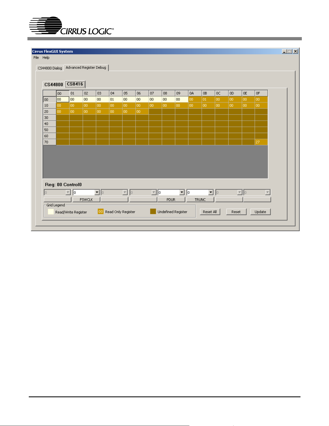
Task: Select register cell row 00 column 04 showing 01
Action: (x=116, y=99)
